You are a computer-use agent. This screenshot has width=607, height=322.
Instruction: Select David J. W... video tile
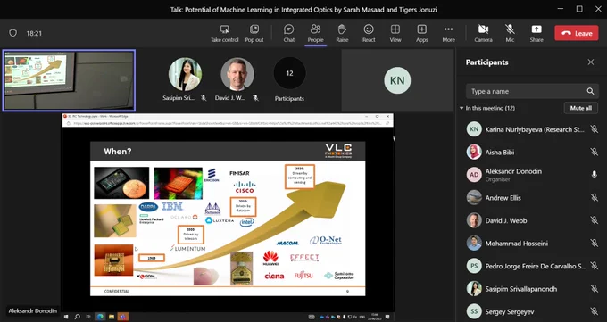coord(237,79)
